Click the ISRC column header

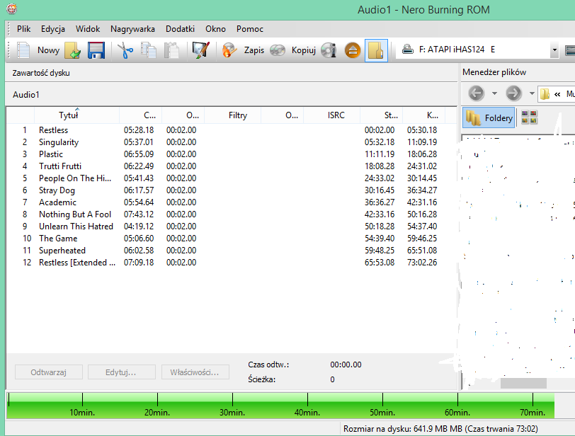[x=332, y=115]
